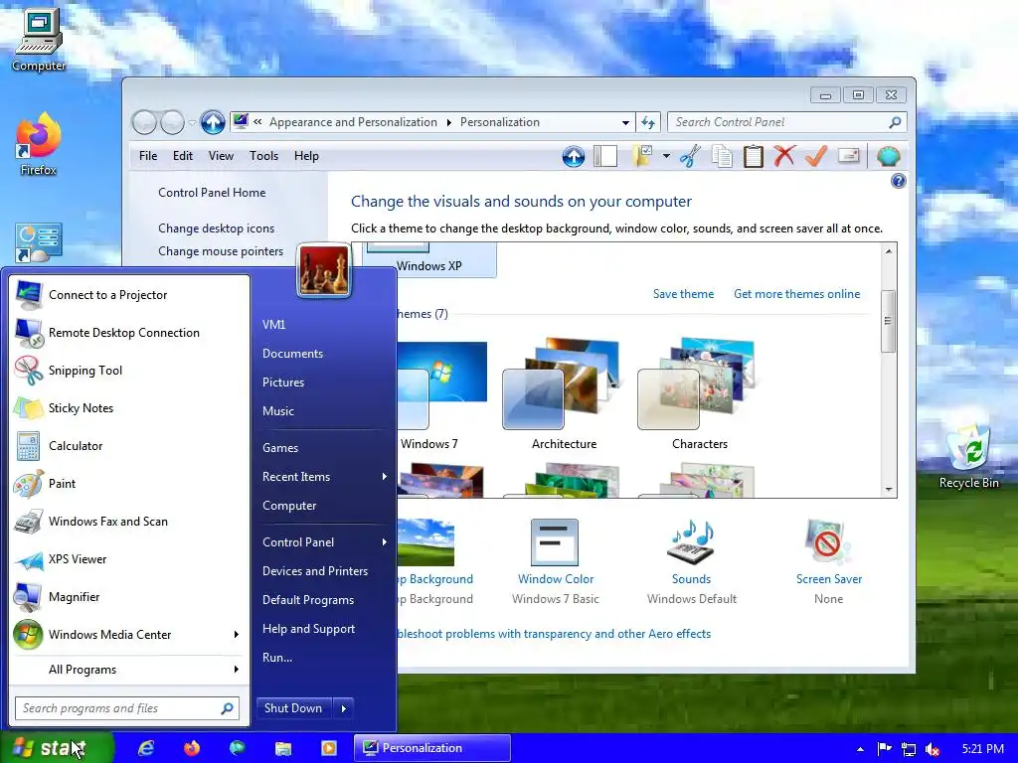Click Search programs and files box
Viewport: 1018px width, 763px height.
tap(127, 708)
